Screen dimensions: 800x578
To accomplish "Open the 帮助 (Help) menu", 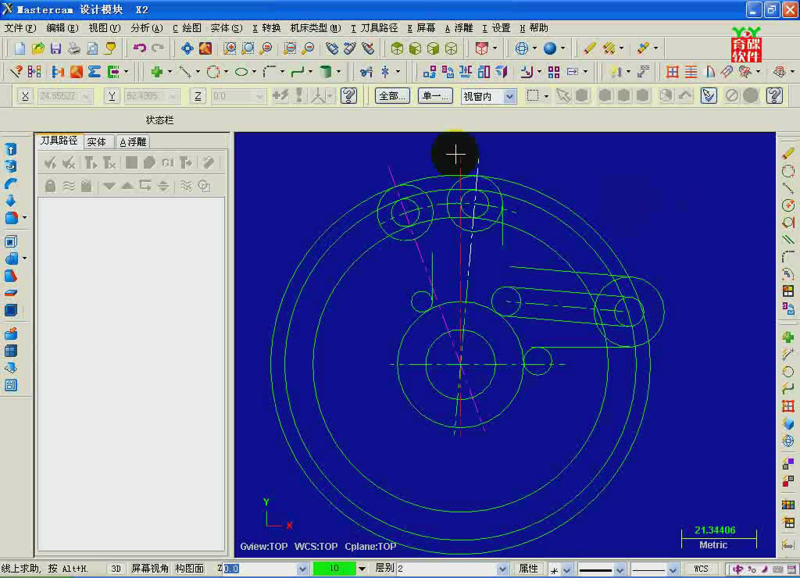I will tap(534, 28).
